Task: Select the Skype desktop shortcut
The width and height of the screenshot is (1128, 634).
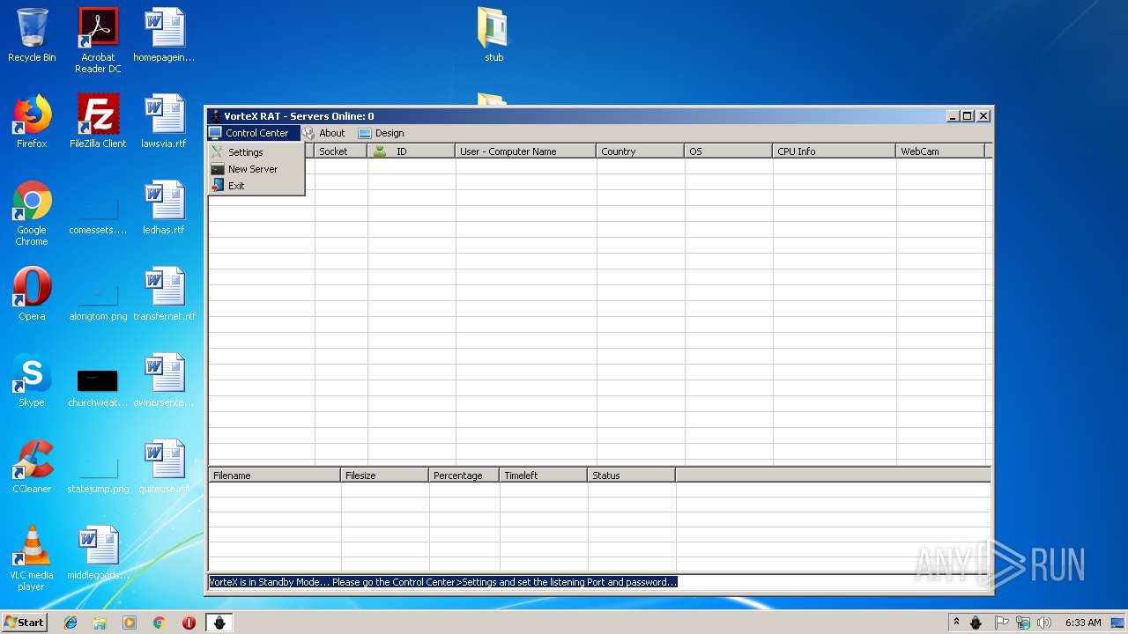Action: tap(32, 380)
